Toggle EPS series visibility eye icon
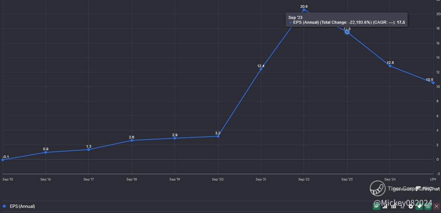 [428, 206]
